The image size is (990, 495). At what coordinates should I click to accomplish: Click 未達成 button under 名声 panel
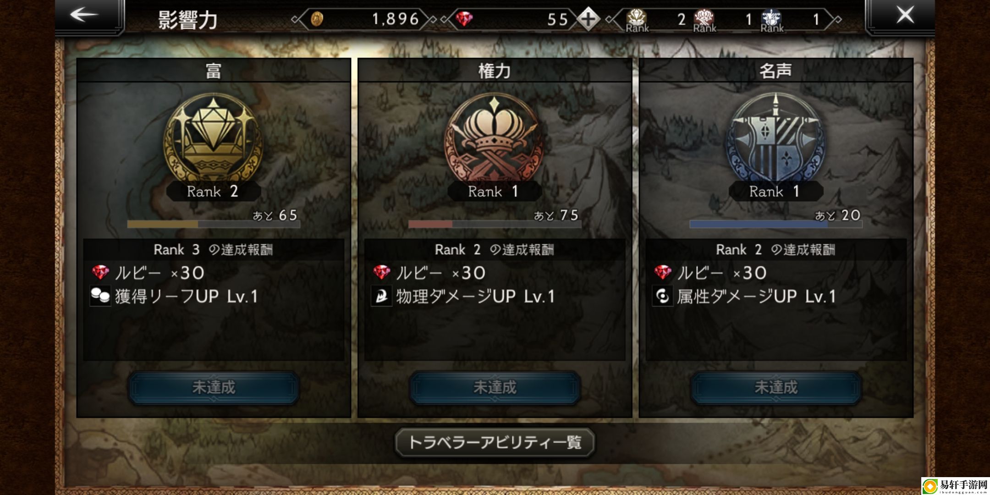(x=776, y=388)
